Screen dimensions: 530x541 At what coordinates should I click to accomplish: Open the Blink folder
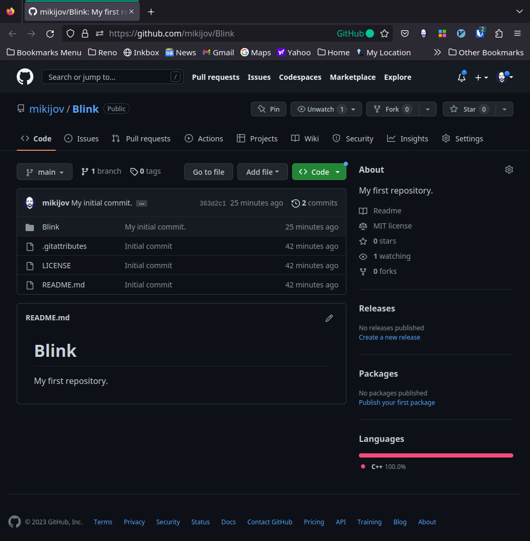pos(51,227)
